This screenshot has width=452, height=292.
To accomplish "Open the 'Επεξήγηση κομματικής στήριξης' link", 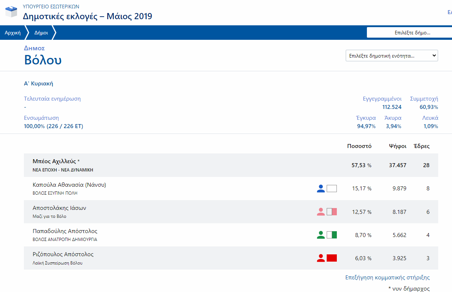I will point(388,278).
